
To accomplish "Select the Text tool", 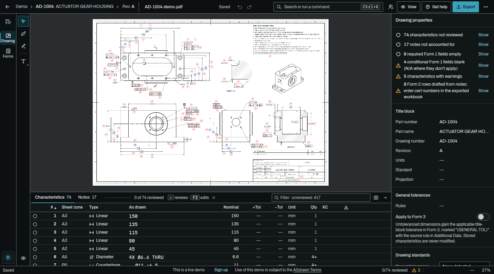I will [x=23, y=61].
